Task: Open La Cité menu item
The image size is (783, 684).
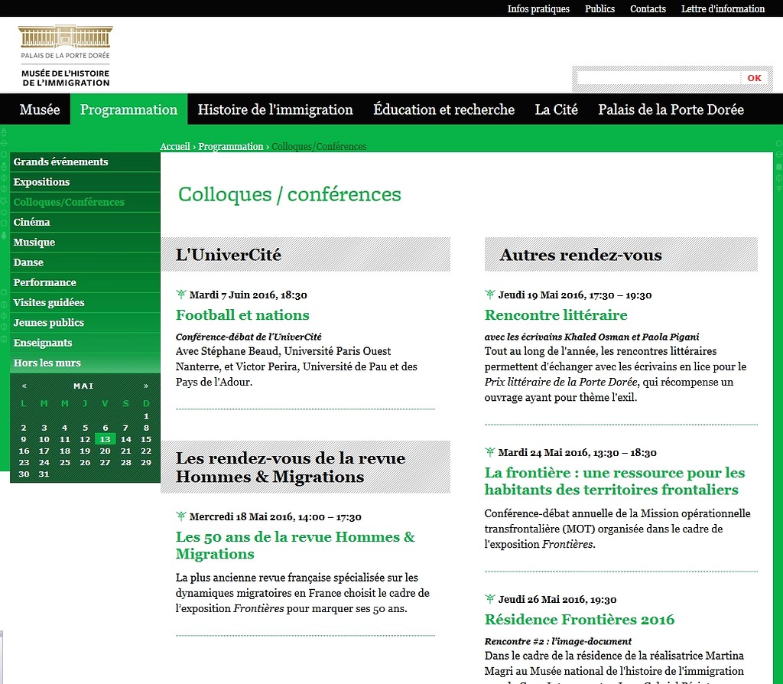Action: (x=557, y=109)
